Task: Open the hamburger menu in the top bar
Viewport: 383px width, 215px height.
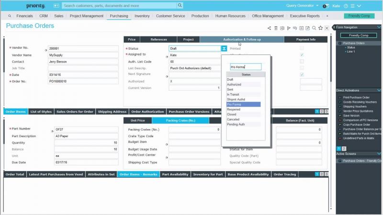Action: pos(352,6)
